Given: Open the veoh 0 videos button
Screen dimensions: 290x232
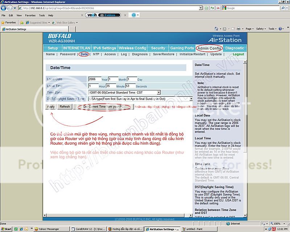Looking at the screenshot, I should pyautogui.click(x=109, y=15).
